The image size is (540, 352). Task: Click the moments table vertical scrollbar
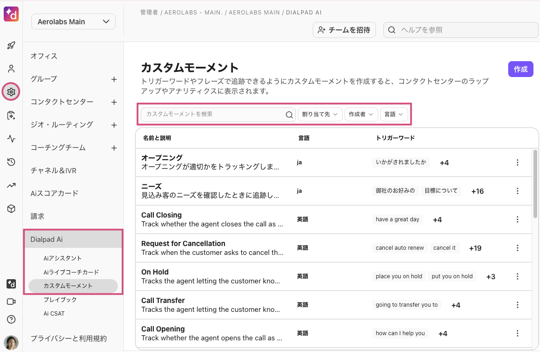point(535,182)
